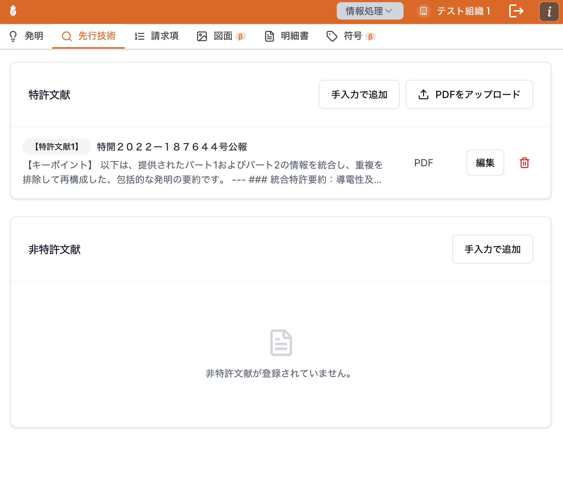
Task: Open the 特開2022-187644号公報 entry title
Action: (172, 147)
